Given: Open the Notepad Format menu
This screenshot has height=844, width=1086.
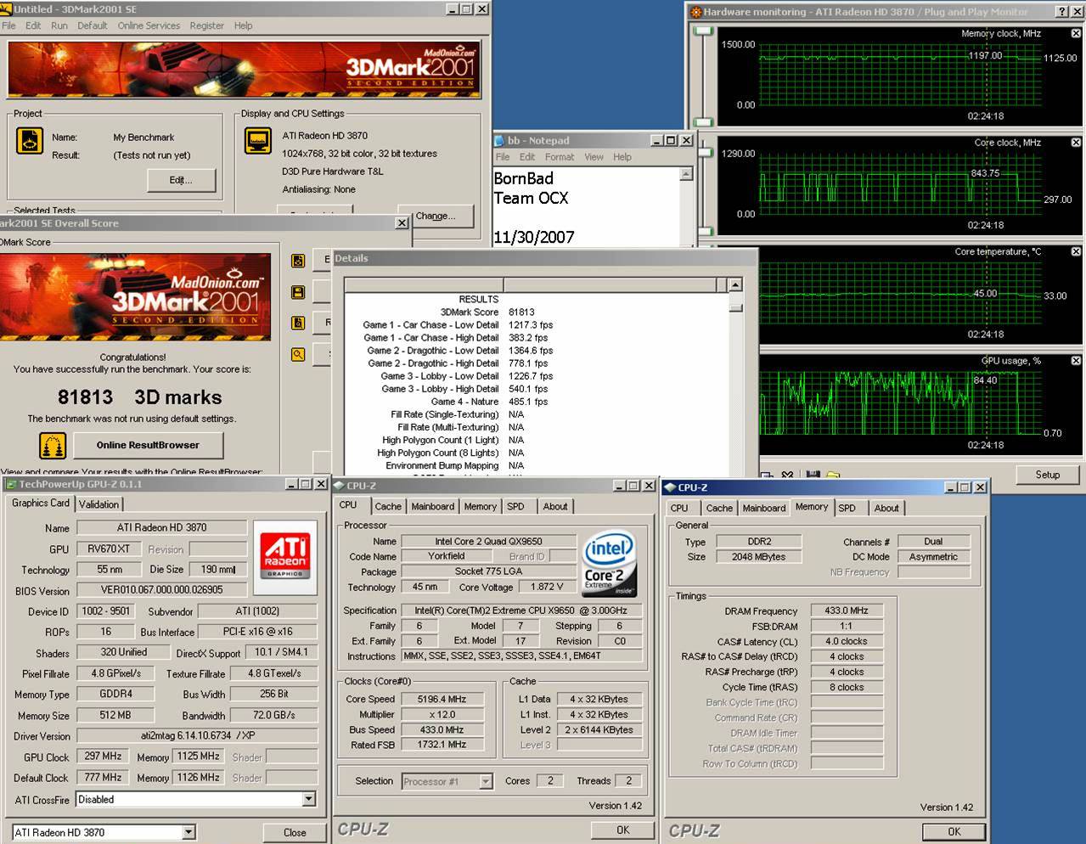Looking at the screenshot, I should click(560, 157).
